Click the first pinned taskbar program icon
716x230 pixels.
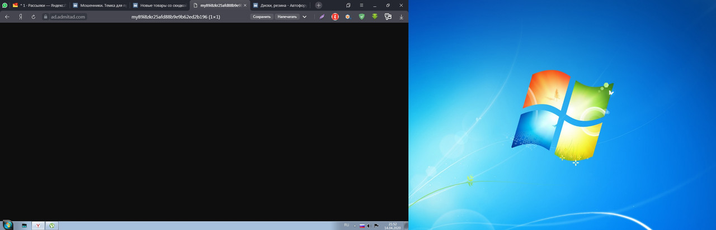point(24,226)
